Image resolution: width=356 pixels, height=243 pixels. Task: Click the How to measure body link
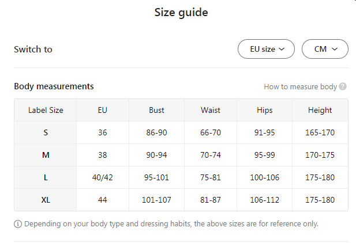[x=300, y=87]
